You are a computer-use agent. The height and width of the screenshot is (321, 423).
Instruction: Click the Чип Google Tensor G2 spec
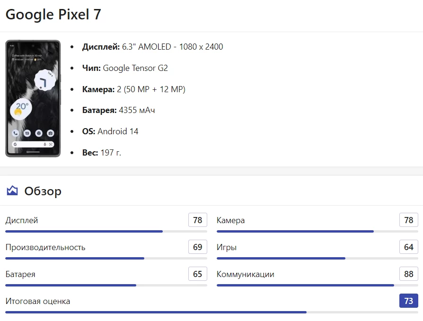tap(125, 68)
